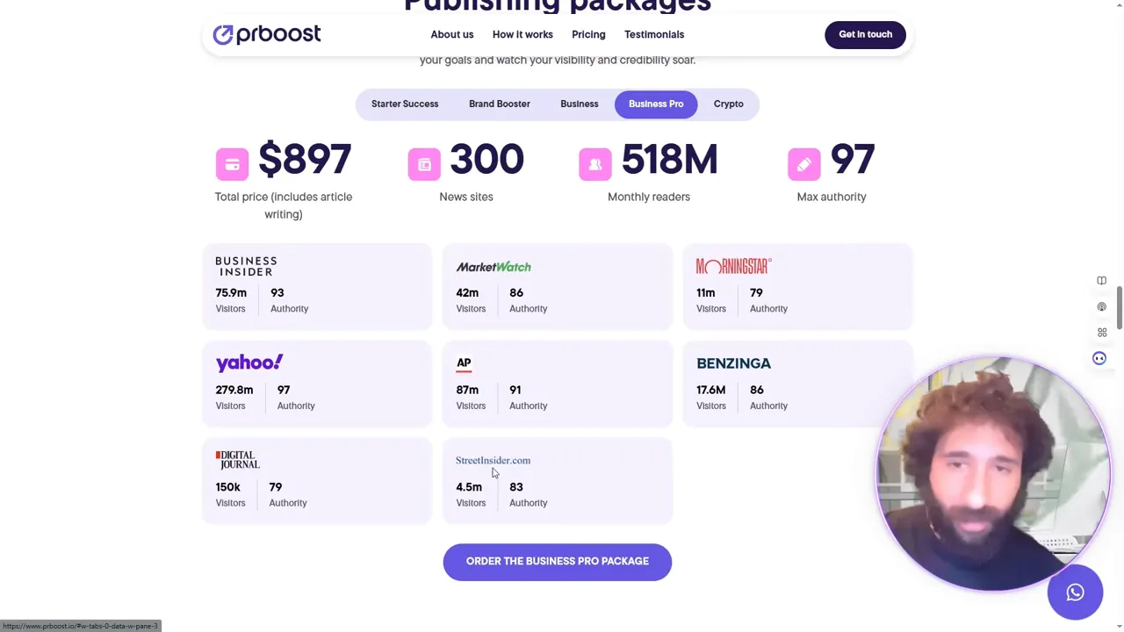Viewport: 1124px width, 632px height.
Task: Click the broadcast icon in right sidebar
Action: tap(1101, 307)
